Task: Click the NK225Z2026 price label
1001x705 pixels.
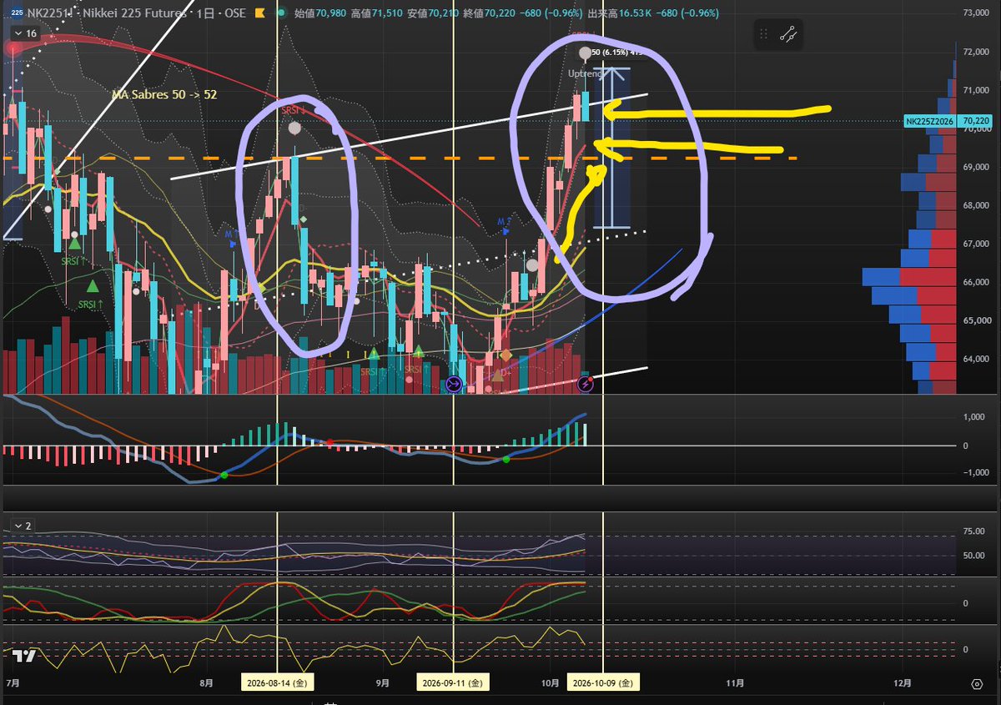Action: tap(932, 122)
